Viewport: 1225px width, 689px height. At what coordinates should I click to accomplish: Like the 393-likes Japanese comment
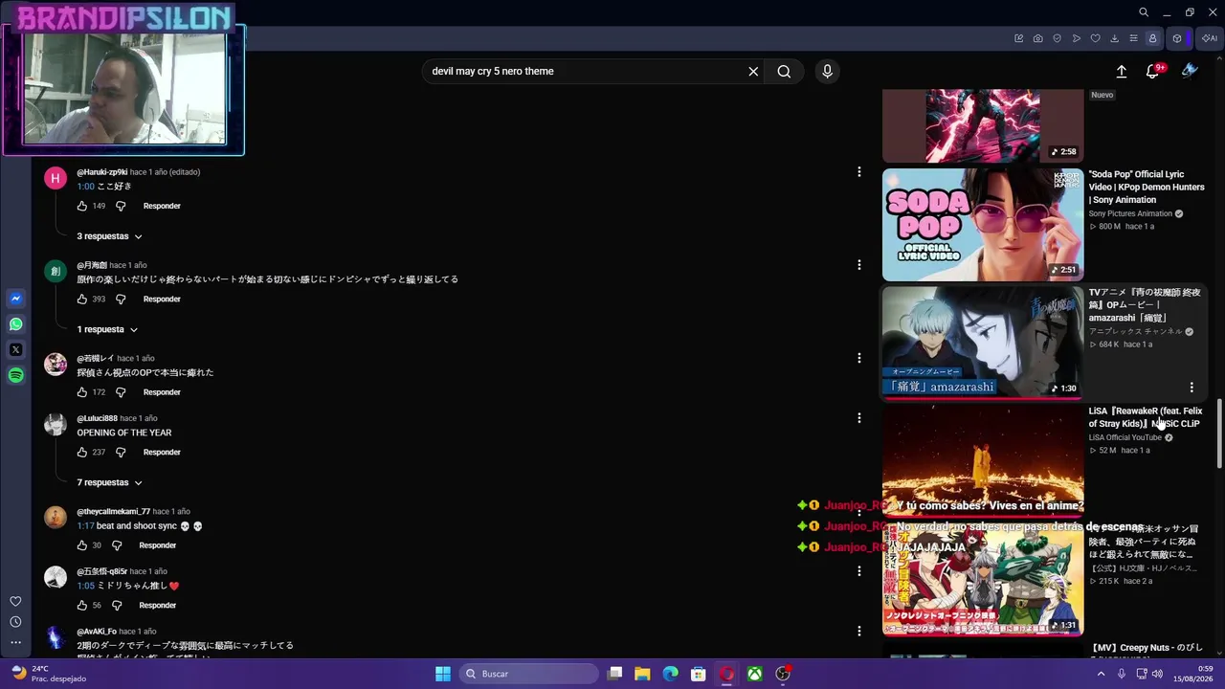click(x=82, y=299)
